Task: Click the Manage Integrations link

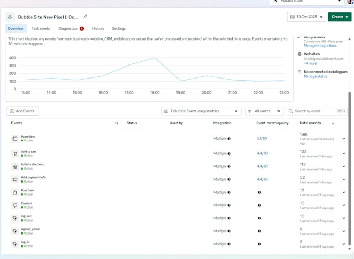Action: click(x=320, y=46)
